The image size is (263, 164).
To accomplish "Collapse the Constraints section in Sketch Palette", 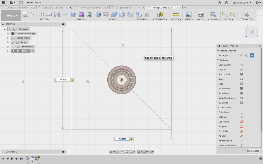I will tap(218, 108).
